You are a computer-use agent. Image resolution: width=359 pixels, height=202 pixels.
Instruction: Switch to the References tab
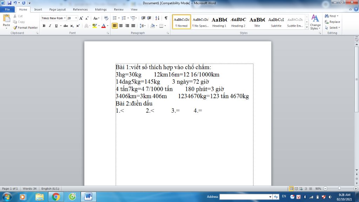[80, 9]
